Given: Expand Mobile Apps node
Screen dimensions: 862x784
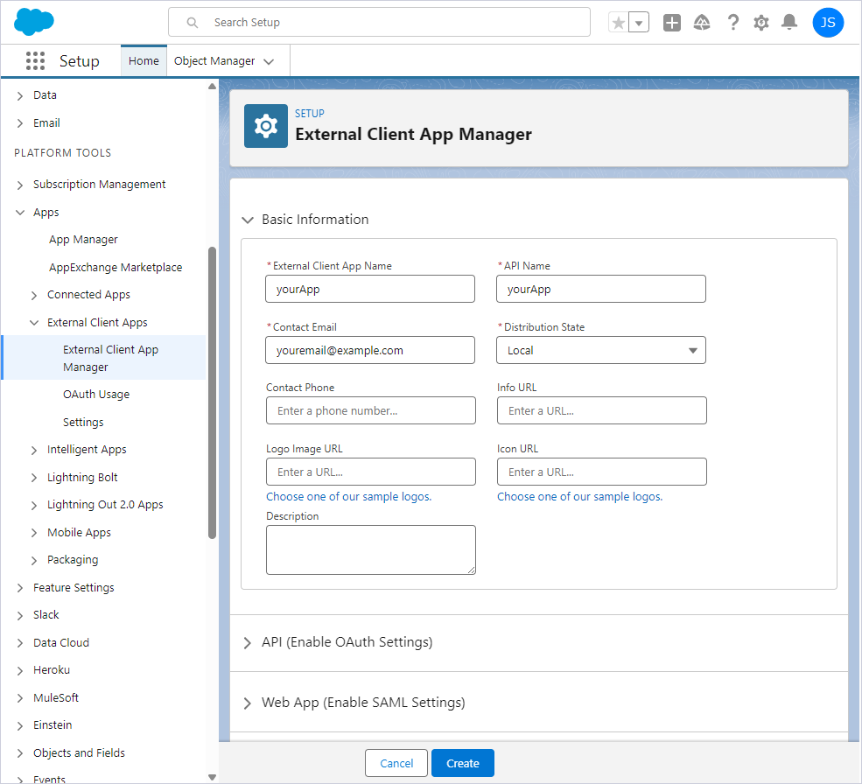Looking at the screenshot, I should pos(34,533).
